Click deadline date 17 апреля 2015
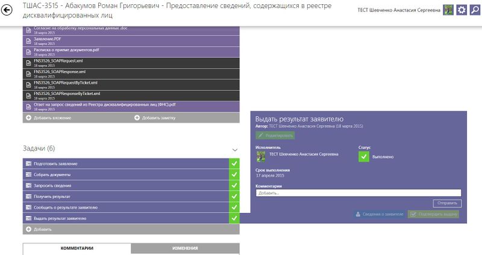 coord(270,176)
